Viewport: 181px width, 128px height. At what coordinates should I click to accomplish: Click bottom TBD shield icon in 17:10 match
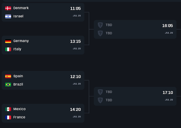[100, 100]
